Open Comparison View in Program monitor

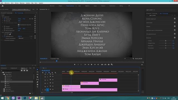click(x=112, y=64)
